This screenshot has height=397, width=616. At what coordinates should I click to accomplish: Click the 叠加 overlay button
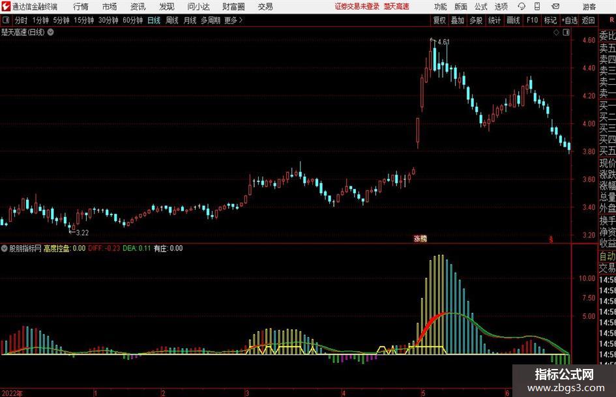tap(458, 20)
